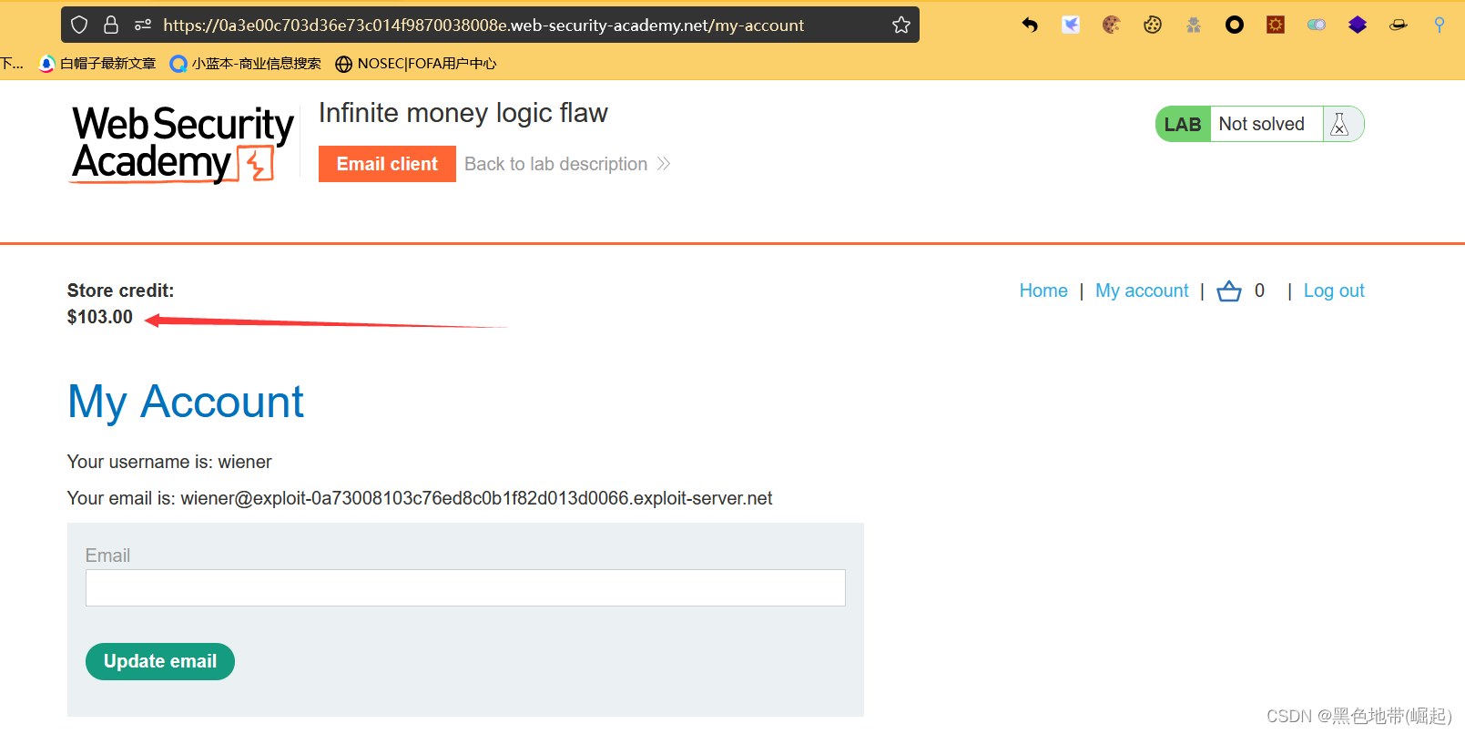This screenshot has height=734, width=1465.
Task: Click the 'Your username is: wiener' text
Action: (169, 462)
